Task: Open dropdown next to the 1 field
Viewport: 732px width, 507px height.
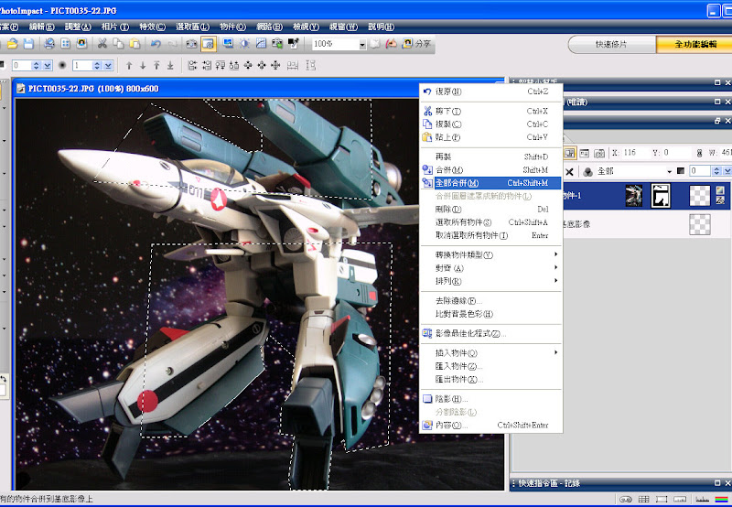Action: pos(108,65)
